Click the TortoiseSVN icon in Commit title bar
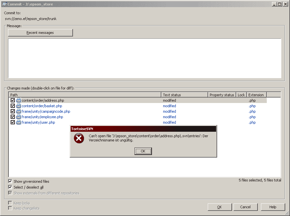 5,4
